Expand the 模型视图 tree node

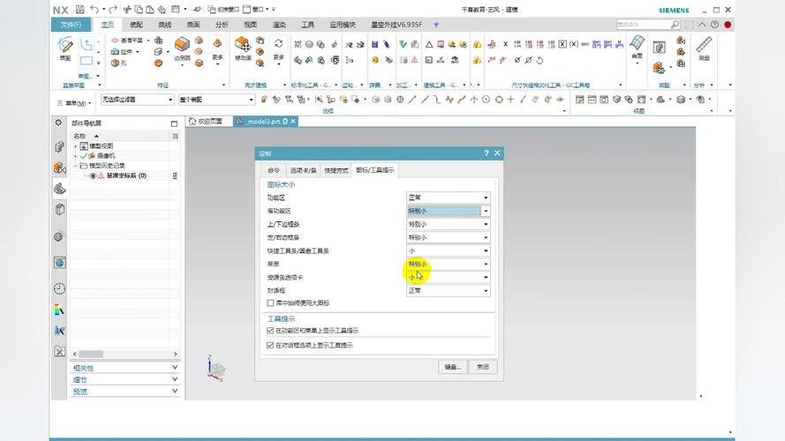click(x=76, y=146)
